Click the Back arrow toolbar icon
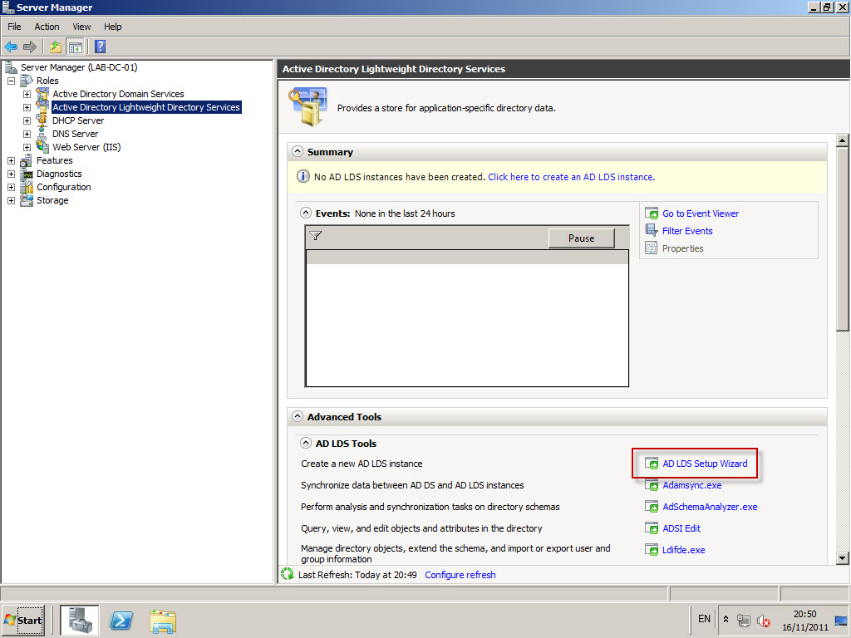This screenshot has width=851, height=638. click(11, 47)
